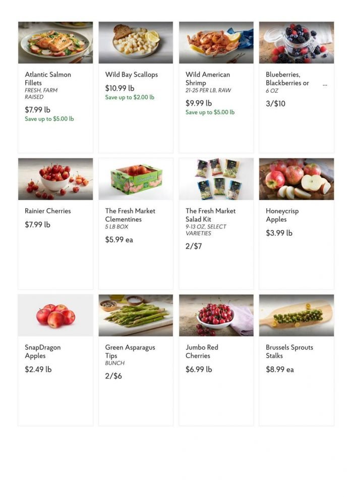Click the Green Asparagus Tips photo
The image size is (351, 497).
[136, 315]
